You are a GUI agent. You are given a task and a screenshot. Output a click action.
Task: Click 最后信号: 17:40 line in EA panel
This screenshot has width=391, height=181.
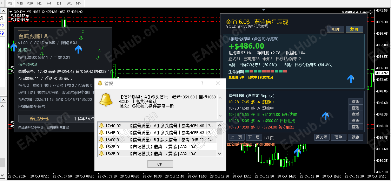pos(65,72)
